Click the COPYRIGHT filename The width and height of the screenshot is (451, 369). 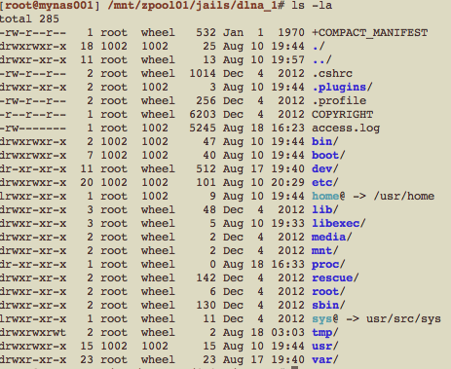pos(342,115)
